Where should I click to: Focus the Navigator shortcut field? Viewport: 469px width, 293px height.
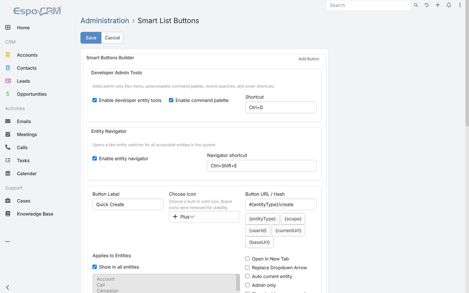pyautogui.click(x=262, y=166)
